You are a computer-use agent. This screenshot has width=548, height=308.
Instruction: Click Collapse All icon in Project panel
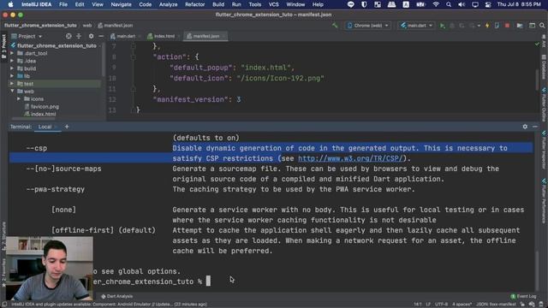pyautogui.click(x=79, y=36)
